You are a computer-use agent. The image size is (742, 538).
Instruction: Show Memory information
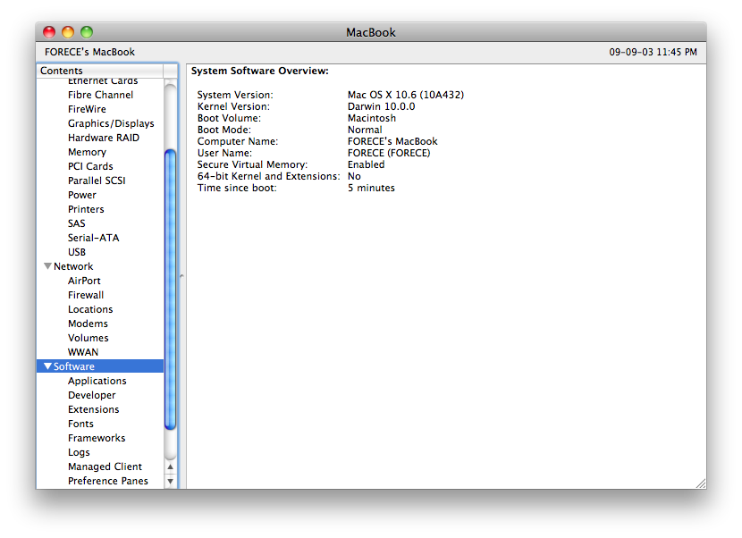click(x=87, y=152)
